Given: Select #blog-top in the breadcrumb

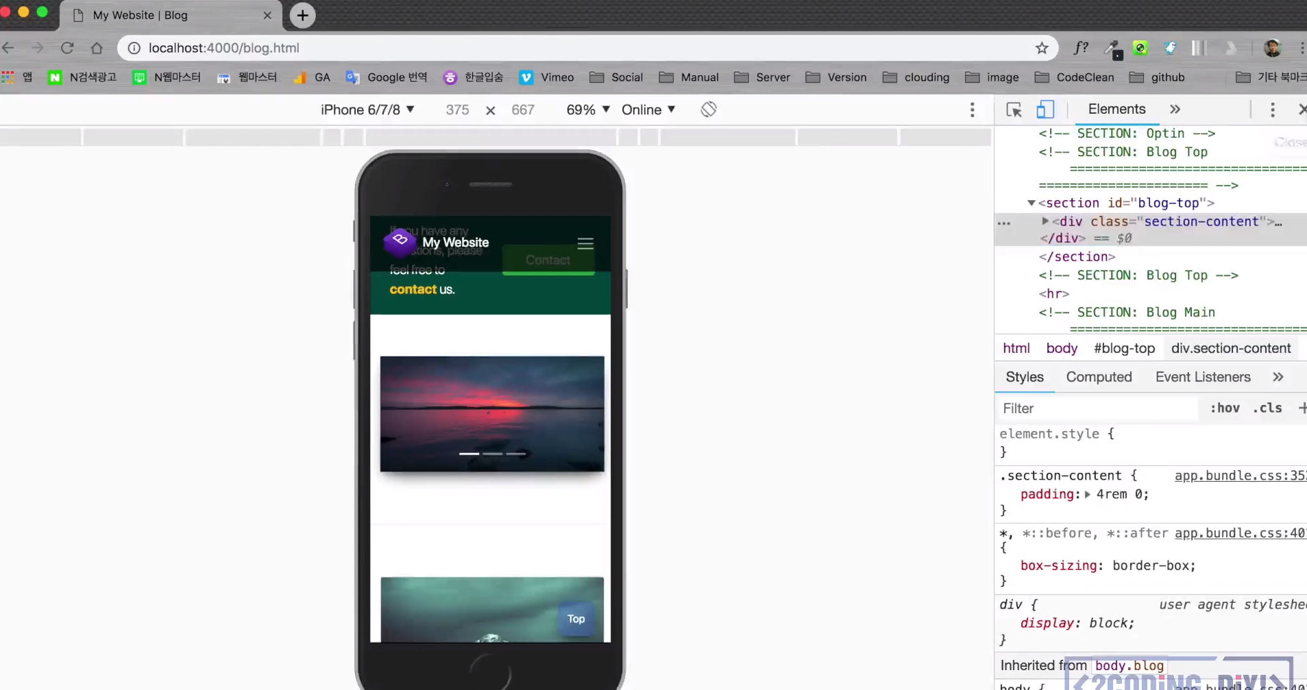Looking at the screenshot, I should (1124, 348).
